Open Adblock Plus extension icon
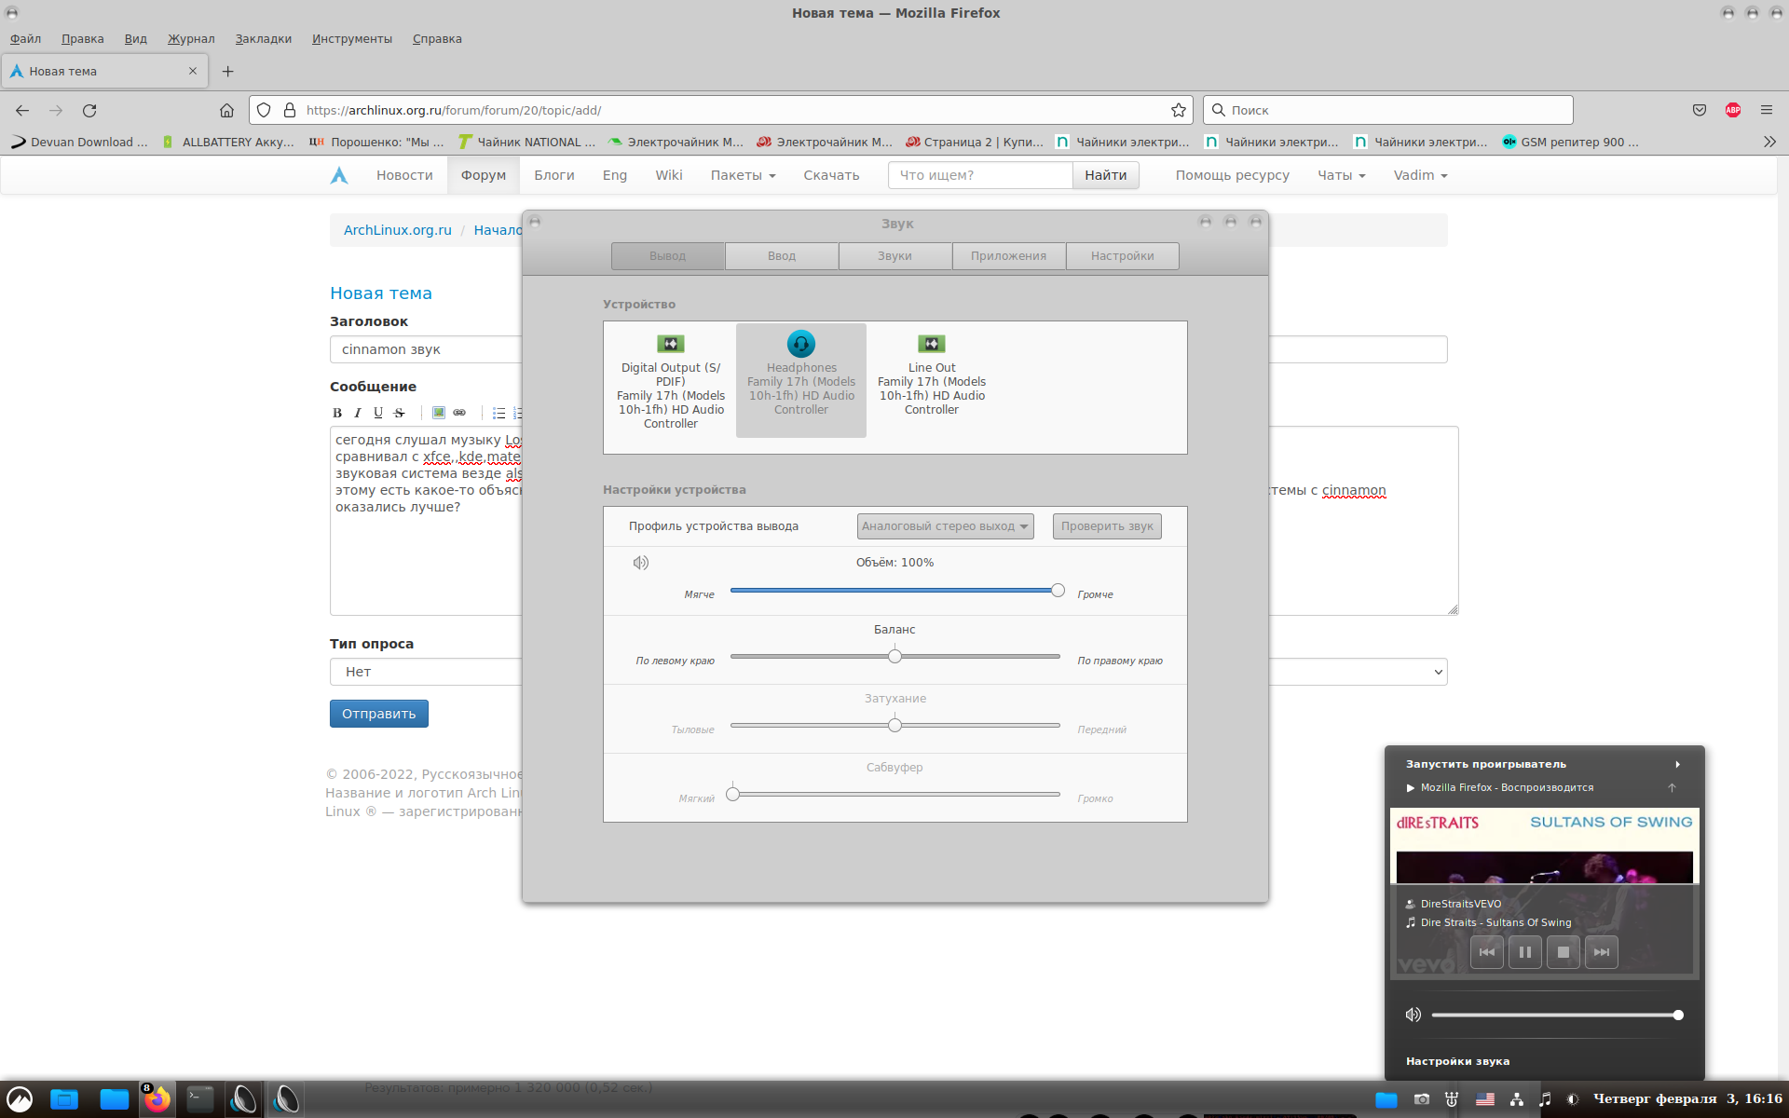 point(1732,110)
